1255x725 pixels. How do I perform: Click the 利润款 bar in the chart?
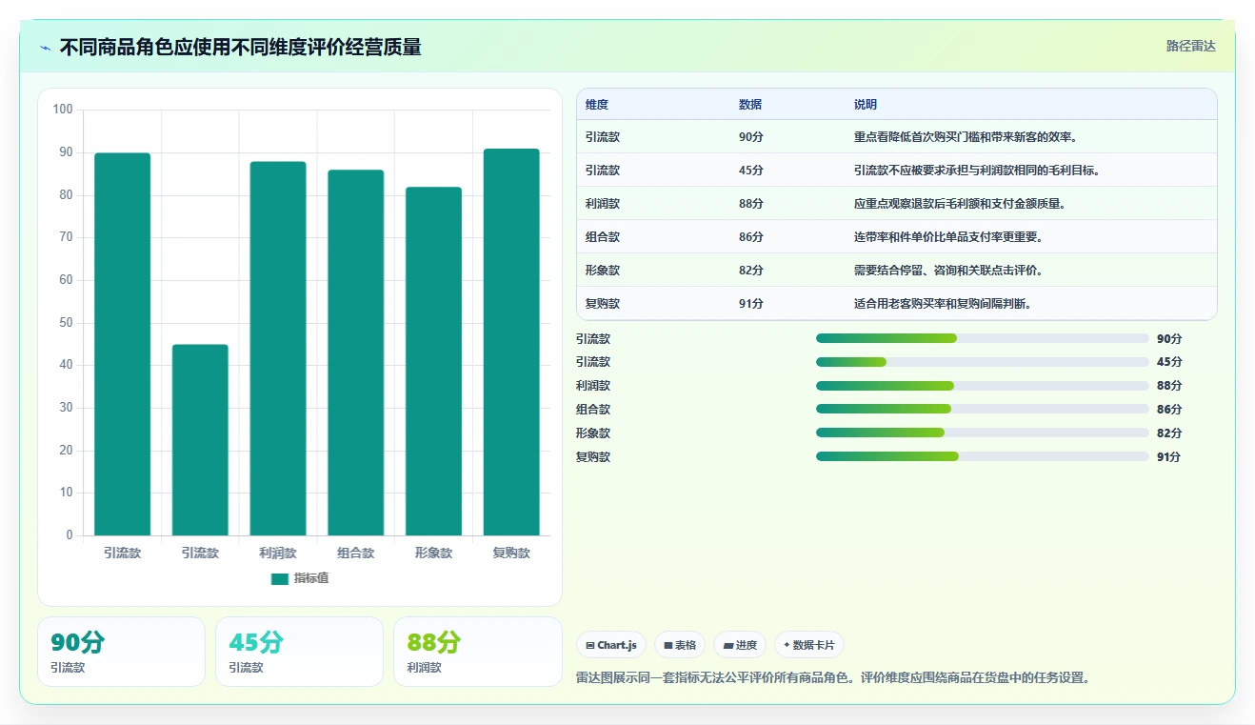pos(278,349)
